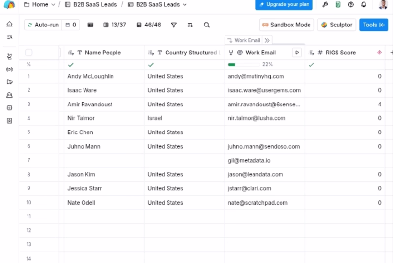This screenshot has height=263, width=393.
Task: Select cell Amir Ravandoust
Action: (x=104, y=105)
